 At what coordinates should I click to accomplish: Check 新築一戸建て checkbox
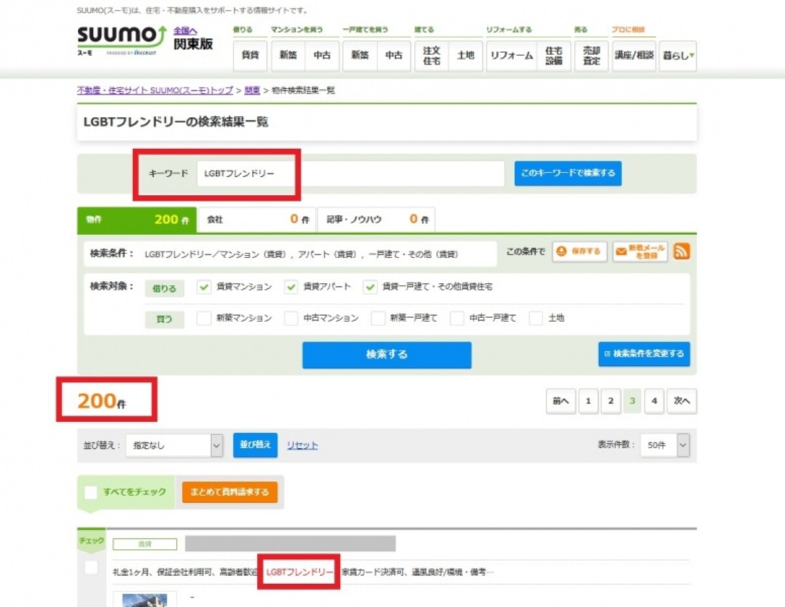pyautogui.click(x=378, y=318)
